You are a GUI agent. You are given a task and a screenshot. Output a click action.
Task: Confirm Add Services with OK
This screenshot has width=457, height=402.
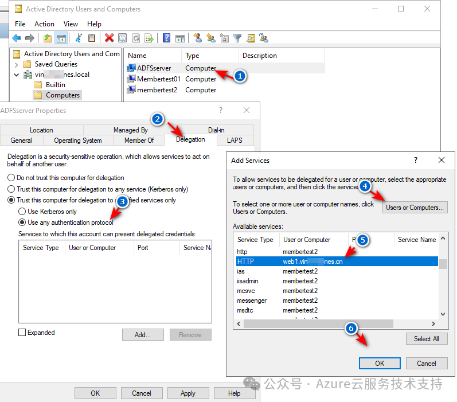pos(380,363)
